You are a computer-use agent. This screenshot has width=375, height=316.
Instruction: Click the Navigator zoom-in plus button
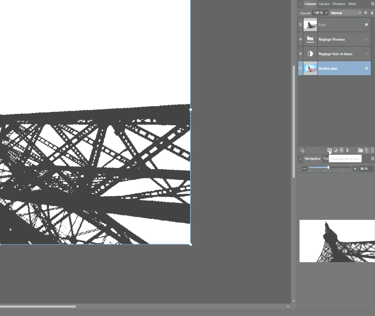click(355, 169)
